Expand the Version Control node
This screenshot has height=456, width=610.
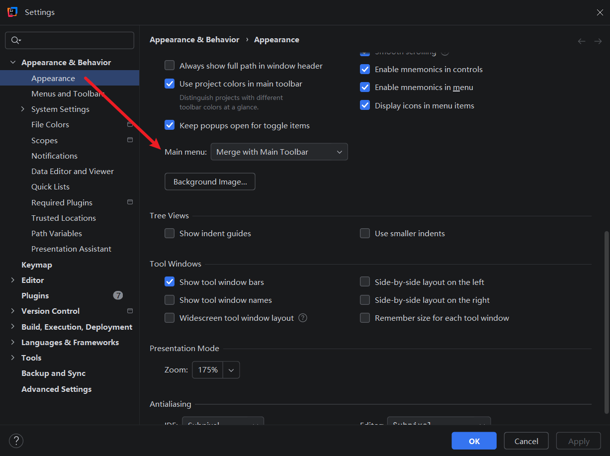12,311
